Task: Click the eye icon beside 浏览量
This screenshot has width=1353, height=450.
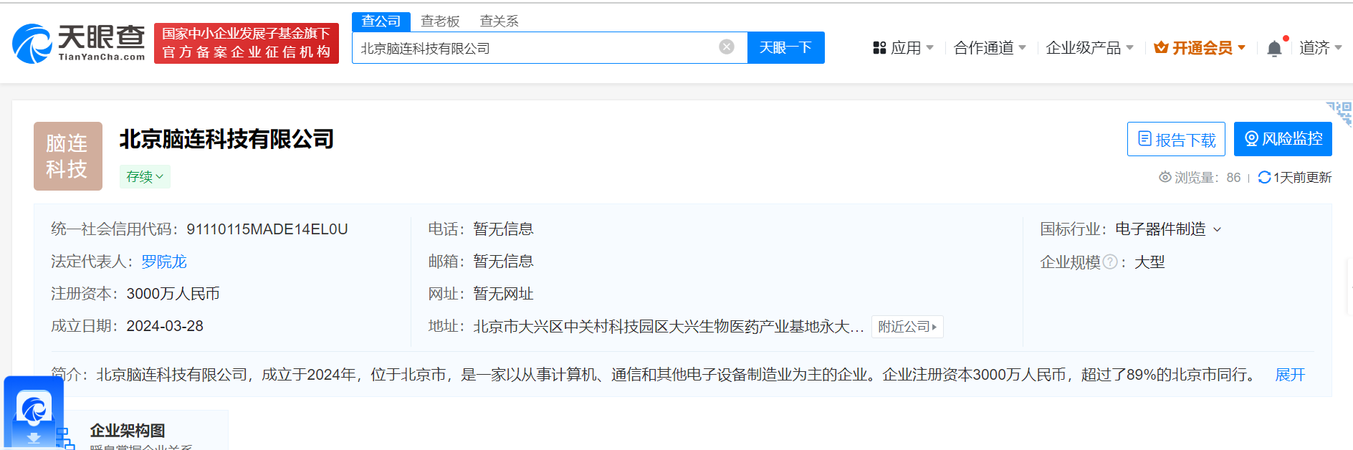Action: pyautogui.click(x=1165, y=177)
